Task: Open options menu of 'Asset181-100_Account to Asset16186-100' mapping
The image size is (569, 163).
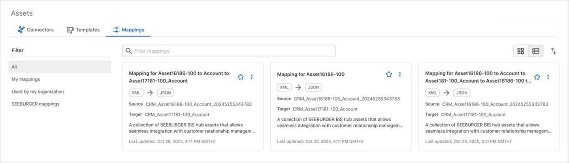Action: pos(548,77)
